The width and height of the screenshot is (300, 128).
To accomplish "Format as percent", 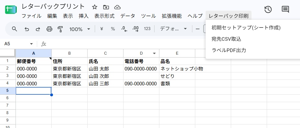I will [x=113, y=29].
